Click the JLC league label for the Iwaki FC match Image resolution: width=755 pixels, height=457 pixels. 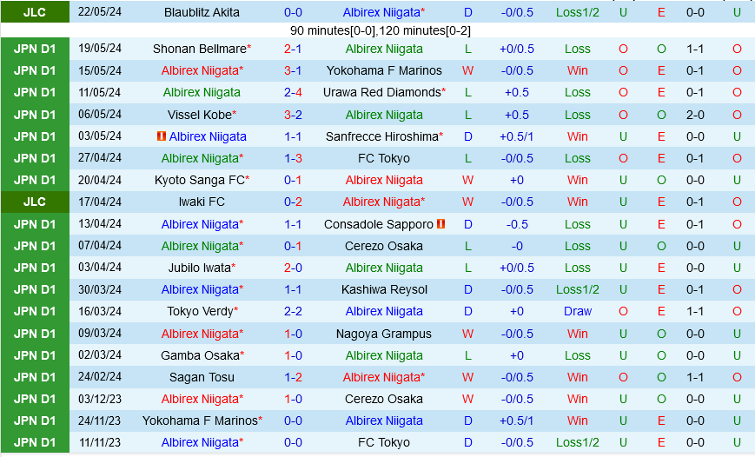pos(35,202)
